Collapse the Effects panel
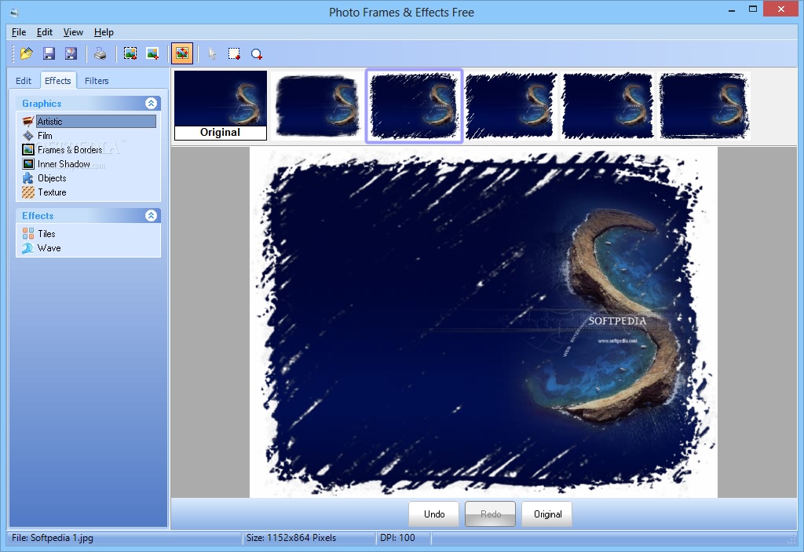 pyautogui.click(x=151, y=215)
